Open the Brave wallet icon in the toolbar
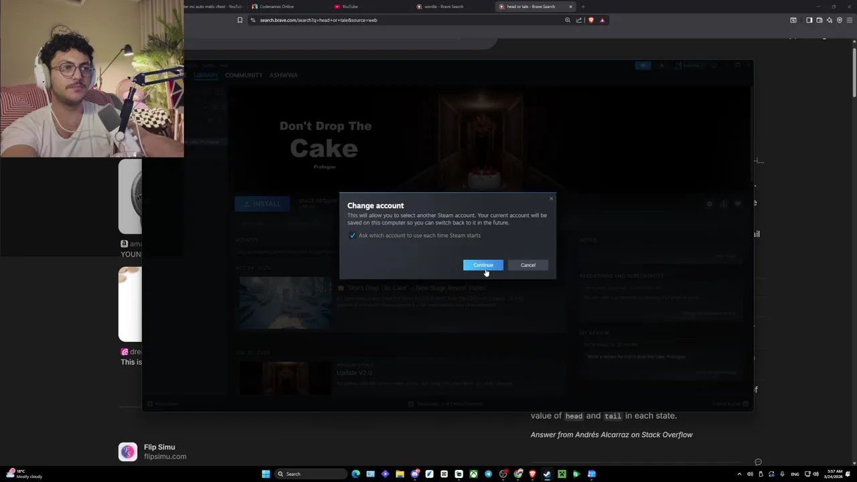The width and height of the screenshot is (857, 482). point(820,20)
